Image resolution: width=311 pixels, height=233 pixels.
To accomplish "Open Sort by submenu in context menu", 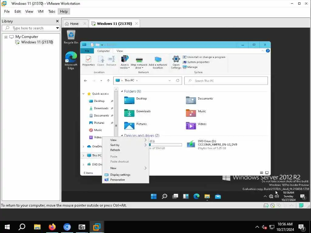I will [x=125, y=145].
